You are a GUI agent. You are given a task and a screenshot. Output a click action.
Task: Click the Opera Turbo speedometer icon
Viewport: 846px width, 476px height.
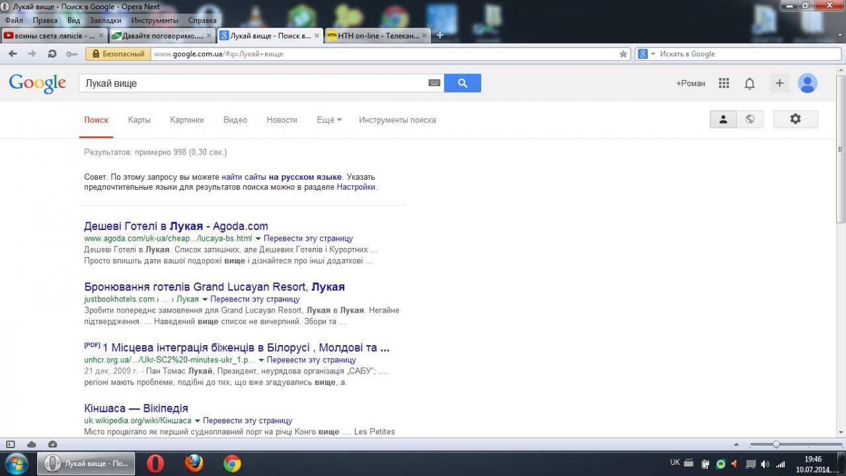(x=52, y=444)
